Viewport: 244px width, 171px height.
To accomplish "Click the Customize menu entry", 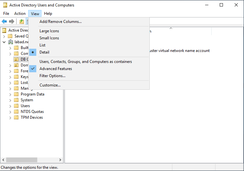I will [x=50, y=85].
